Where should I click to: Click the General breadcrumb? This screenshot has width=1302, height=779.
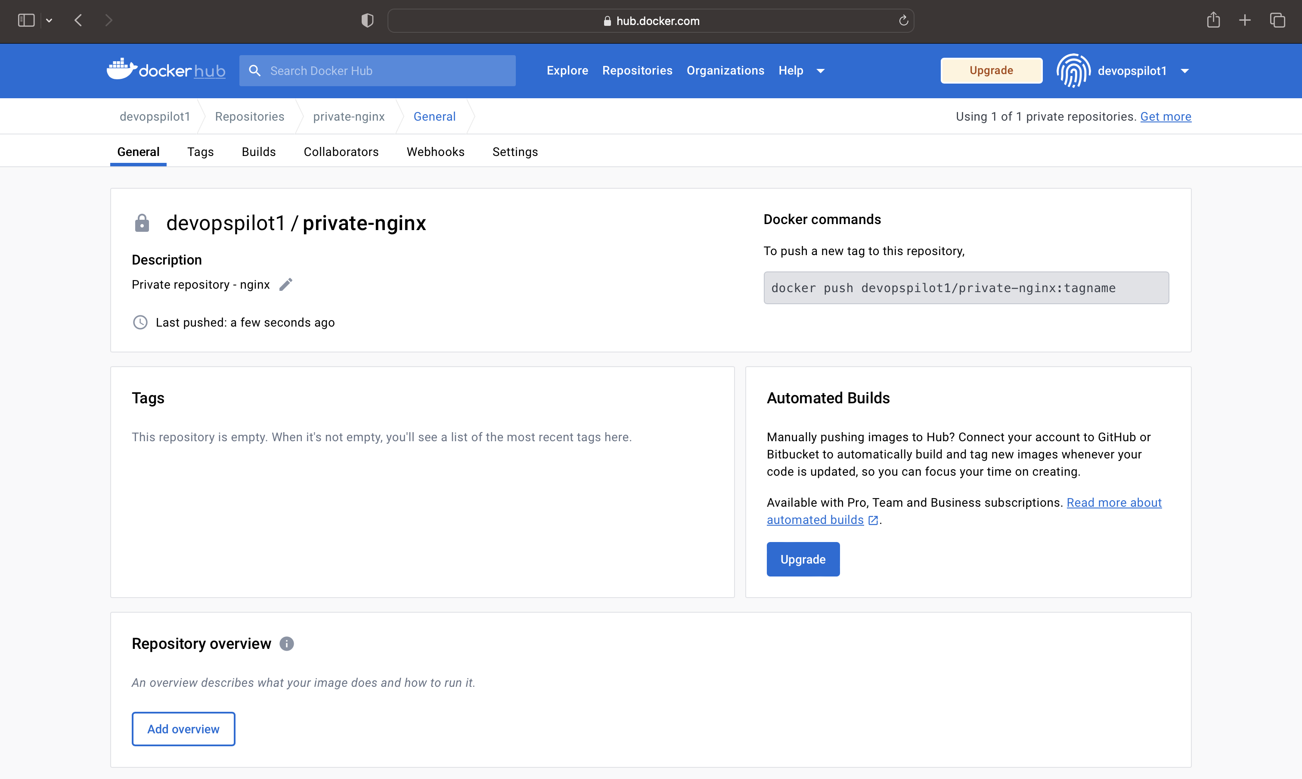[434, 116]
